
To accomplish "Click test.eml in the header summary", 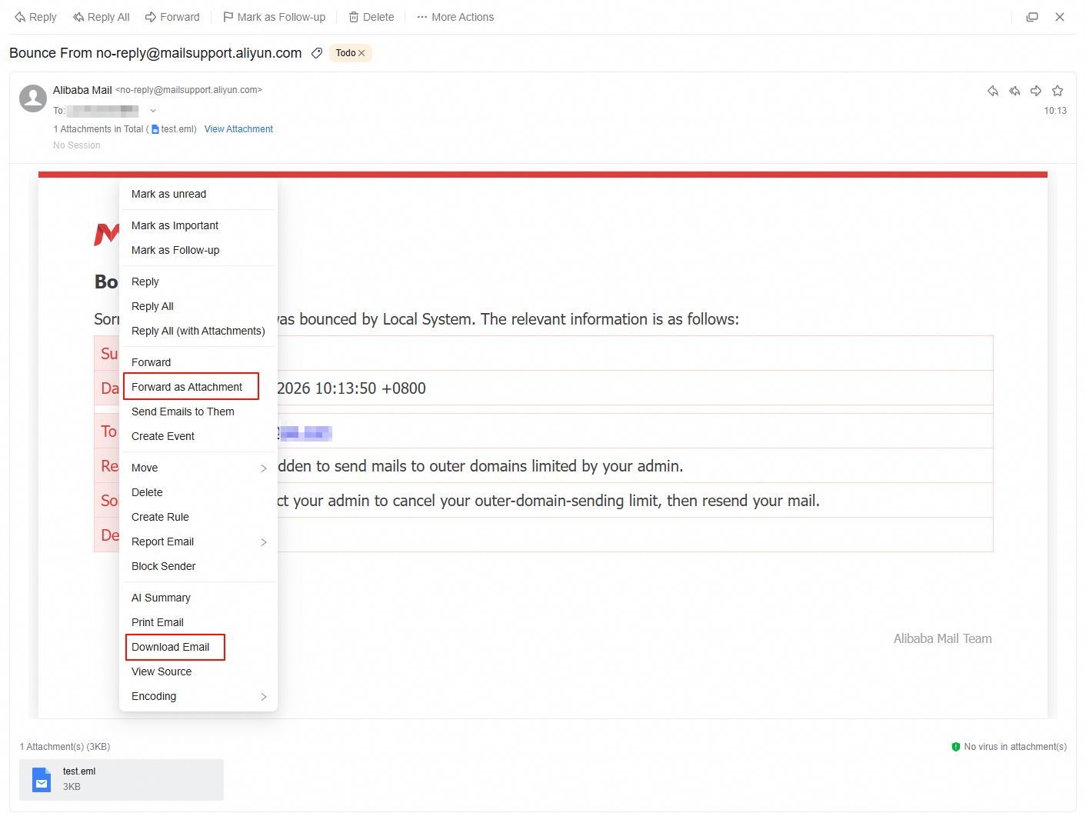I will [174, 129].
